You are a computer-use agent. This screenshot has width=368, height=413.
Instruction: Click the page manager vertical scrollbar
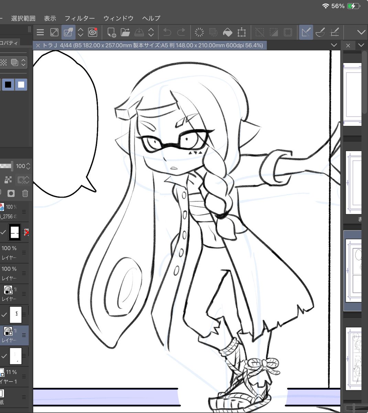pos(364,83)
